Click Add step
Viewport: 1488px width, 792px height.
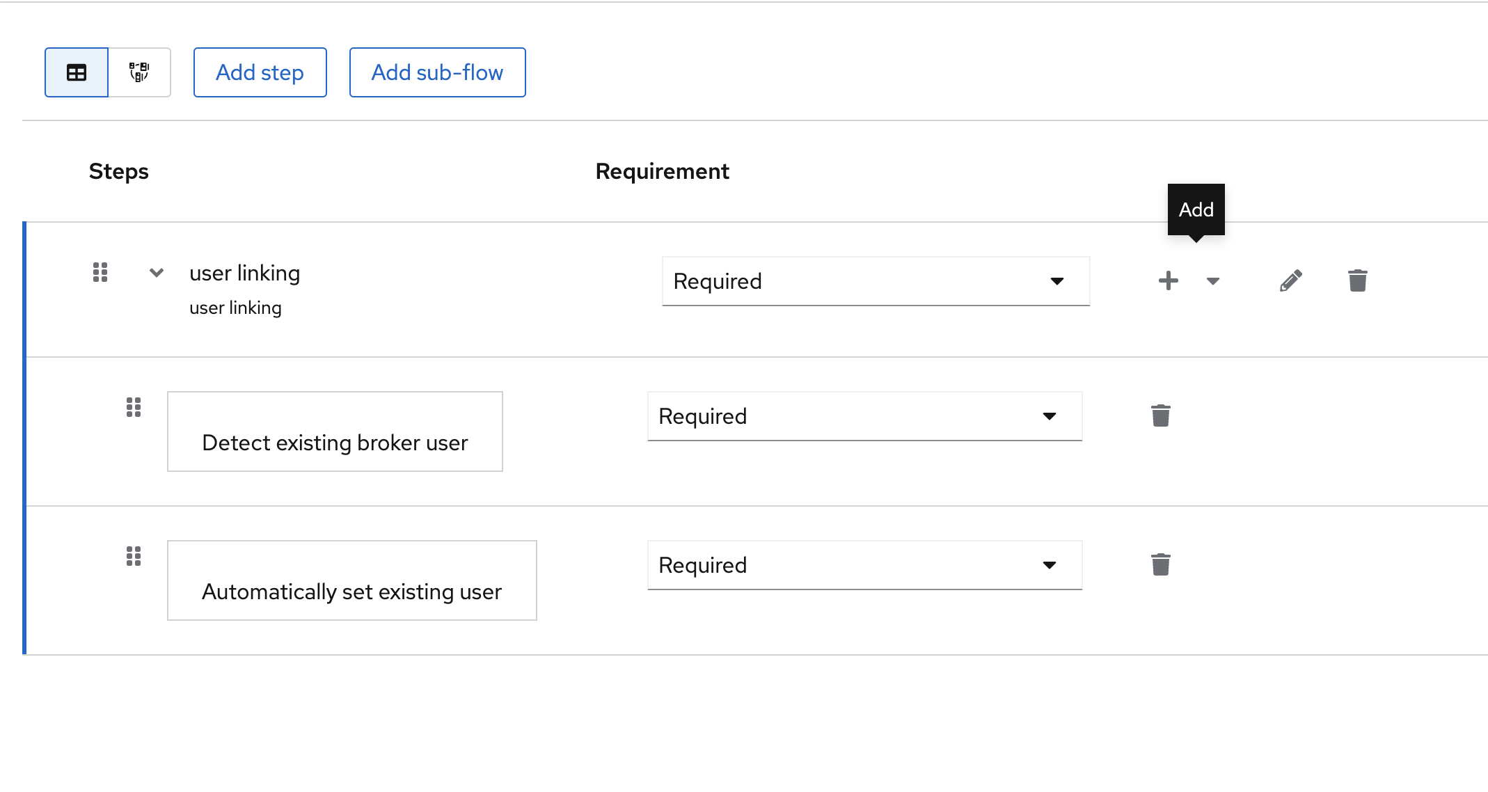[260, 72]
